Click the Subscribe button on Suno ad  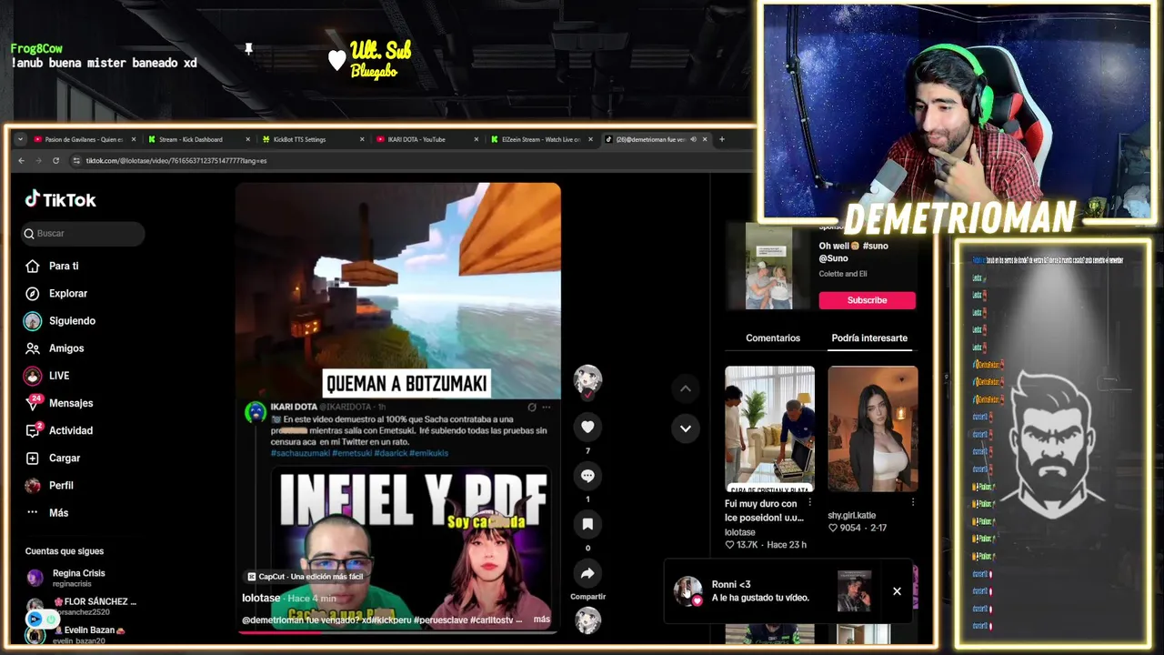(x=868, y=300)
